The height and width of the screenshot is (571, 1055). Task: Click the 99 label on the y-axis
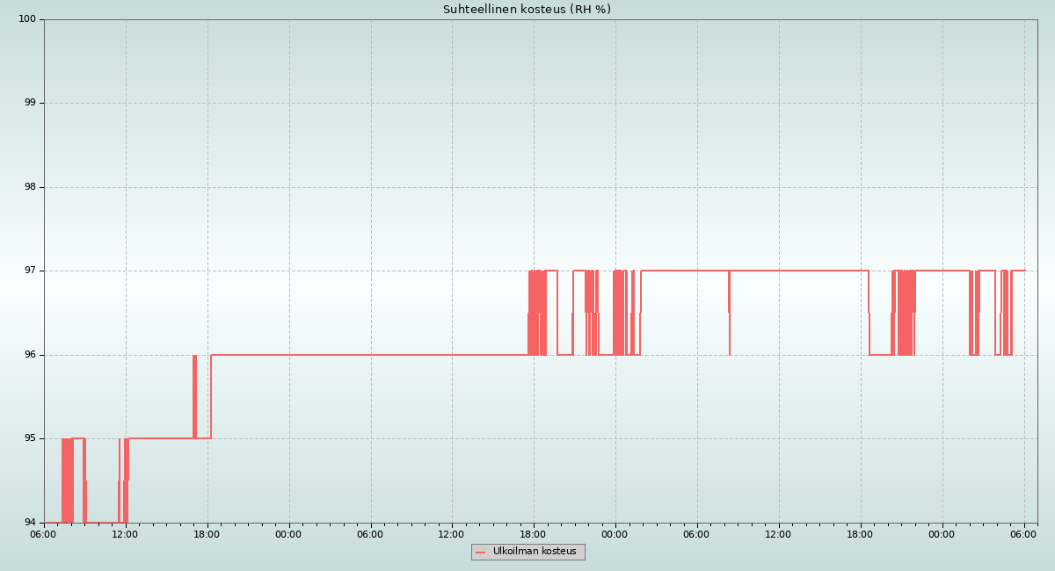point(31,103)
